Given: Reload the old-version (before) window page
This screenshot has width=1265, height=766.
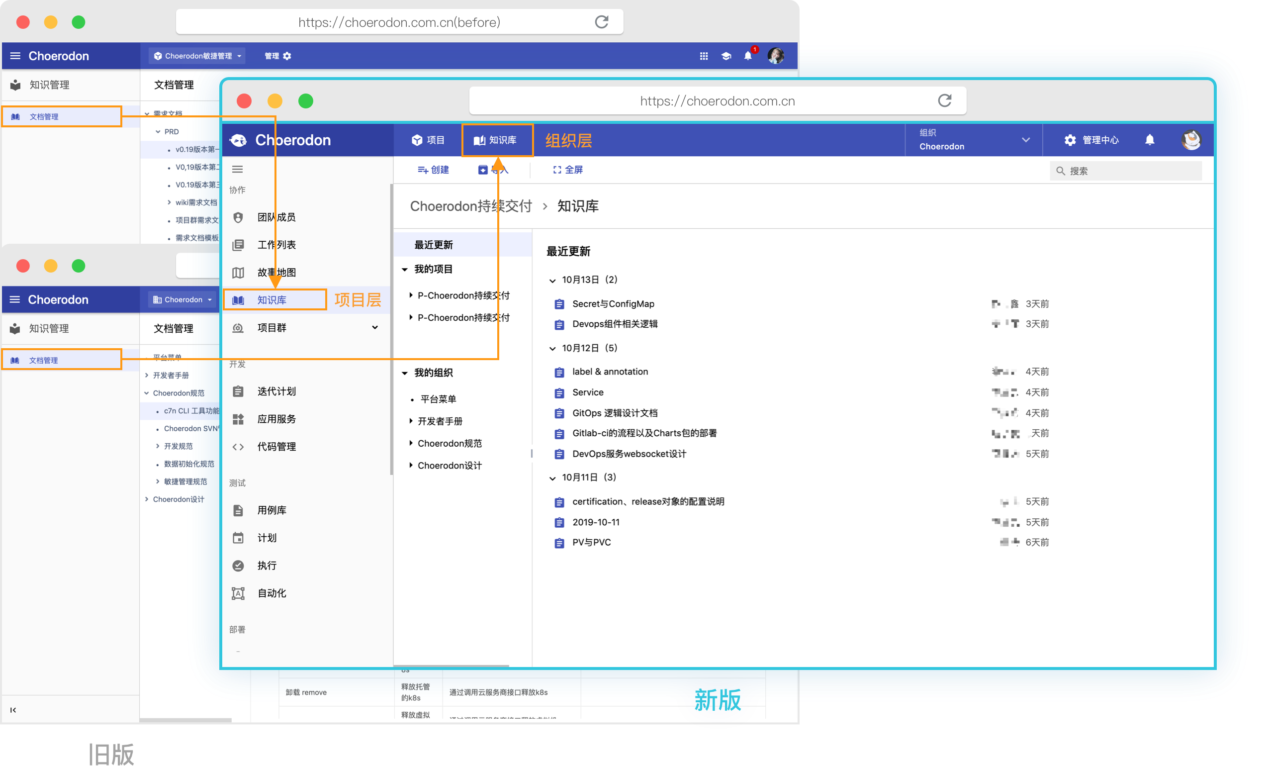Looking at the screenshot, I should coord(601,22).
